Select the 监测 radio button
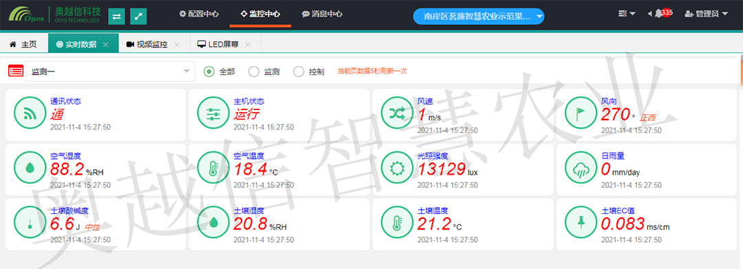The height and width of the screenshot is (269, 743). 254,72
